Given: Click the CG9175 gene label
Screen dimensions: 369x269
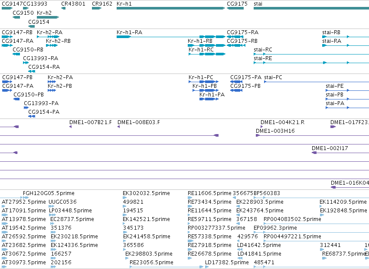Looking at the screenshot, I should [237, 4].
